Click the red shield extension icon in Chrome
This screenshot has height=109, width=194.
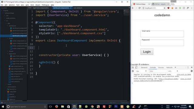(x=169, y=8)
